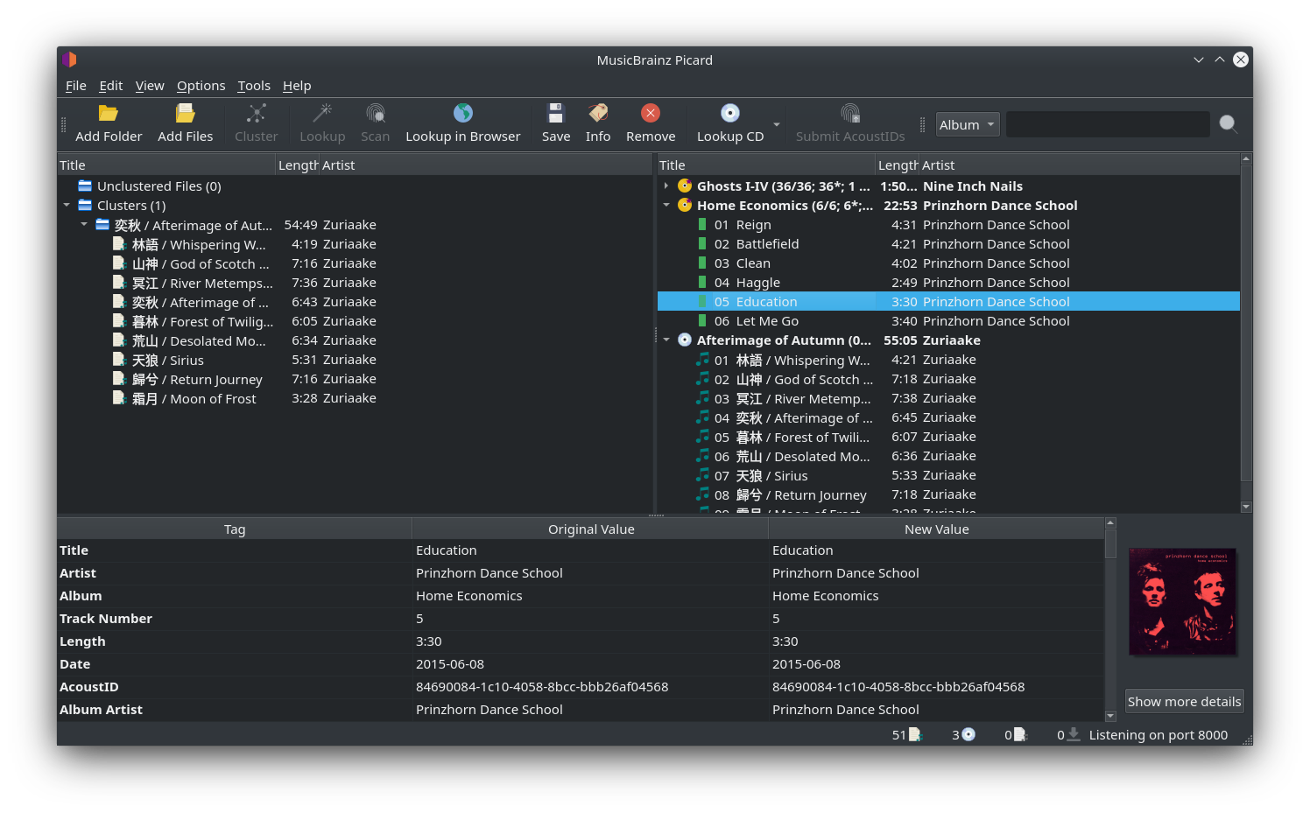Click Listening on port 8000 status text
This screenshot has height=813, width=1310.
coord(1158,734)
